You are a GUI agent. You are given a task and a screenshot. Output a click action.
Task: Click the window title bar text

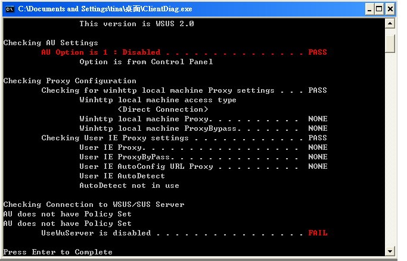click(105, 9)
